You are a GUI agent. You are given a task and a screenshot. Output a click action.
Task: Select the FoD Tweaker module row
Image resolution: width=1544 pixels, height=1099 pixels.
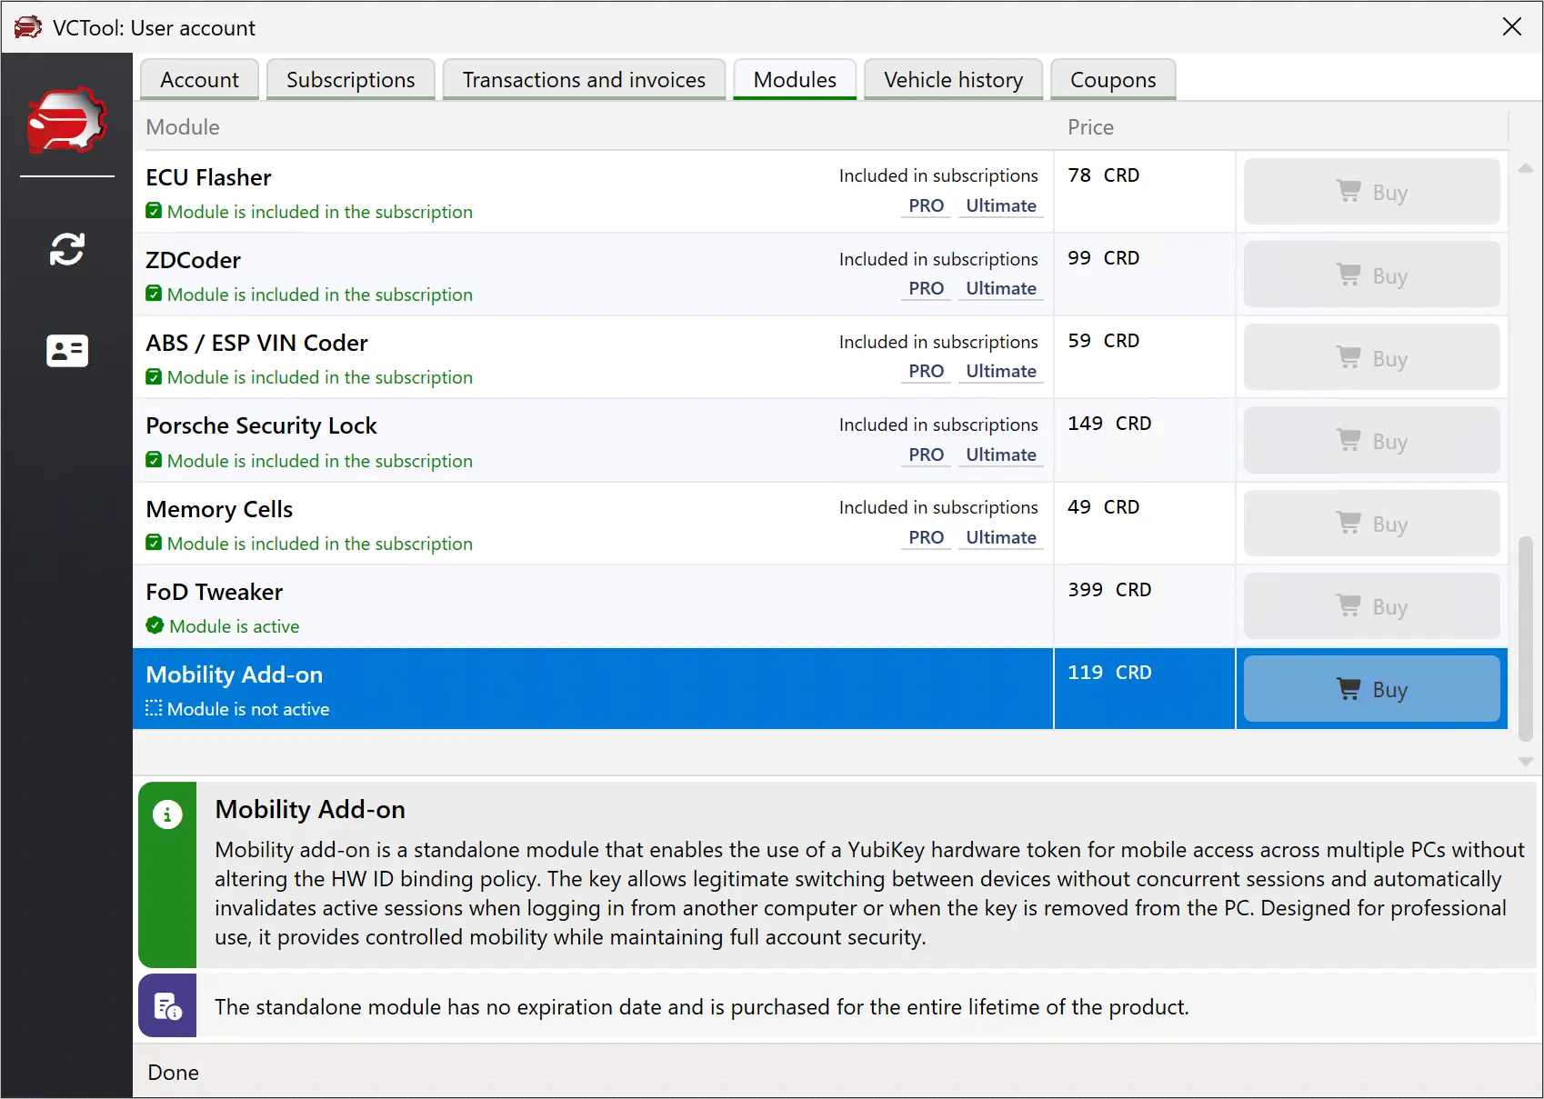(x=591, y=606)
